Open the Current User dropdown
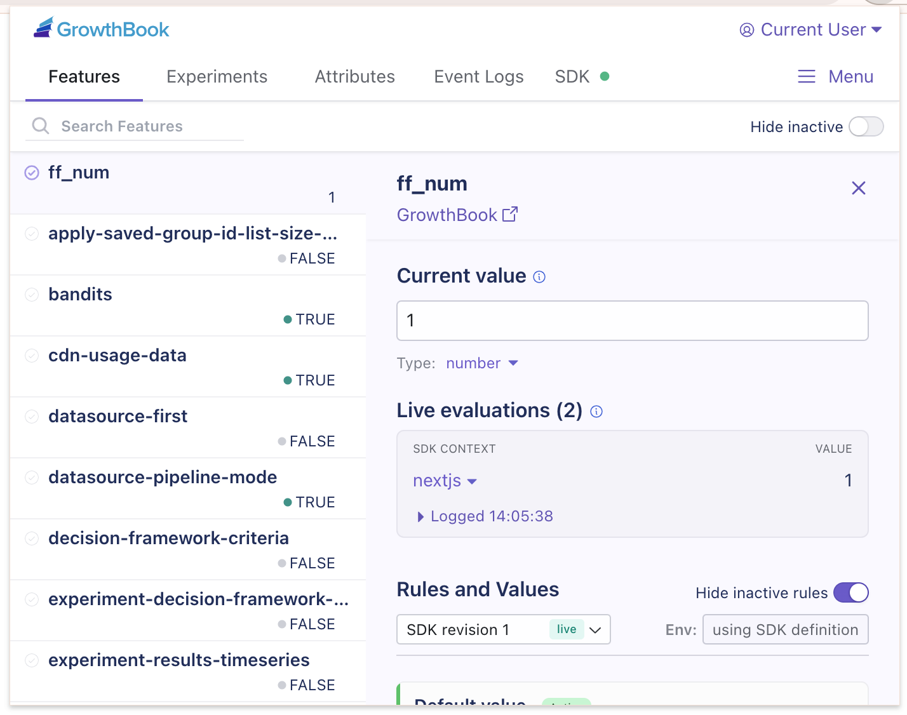Screen dimensions: 907x715 point(811,30)
